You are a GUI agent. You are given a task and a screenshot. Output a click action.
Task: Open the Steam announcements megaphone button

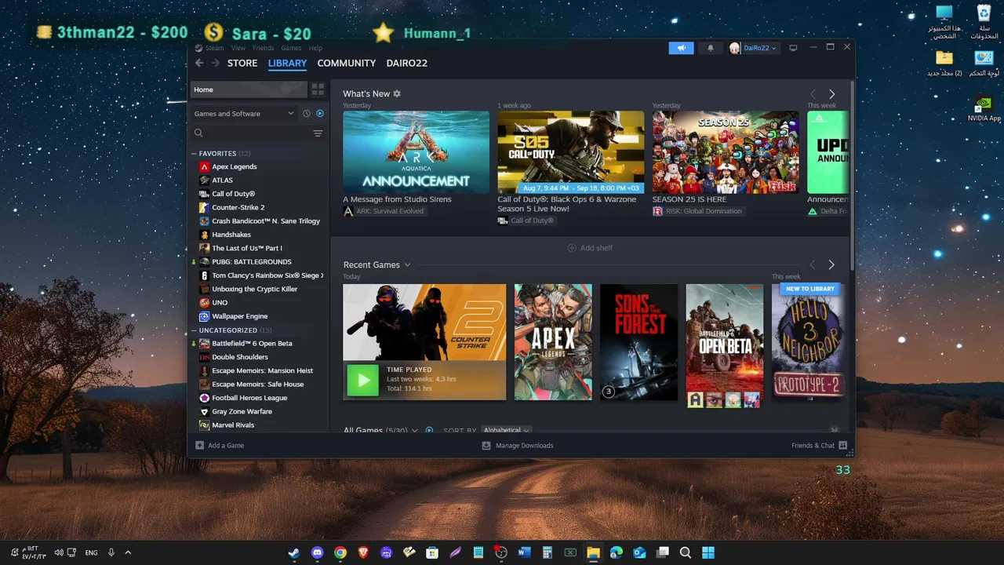click(x=682, y=48)
